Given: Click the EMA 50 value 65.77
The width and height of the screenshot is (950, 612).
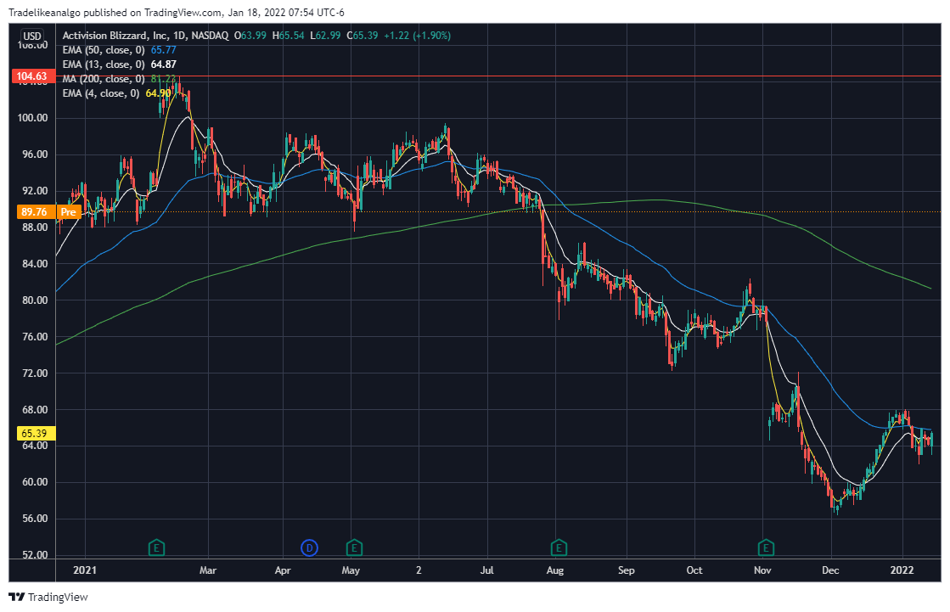Looking at the screenshot, I should point(164,50).
